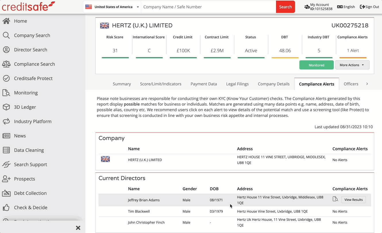
Task: Click the Last updated 08/31/2023 10:10 timestamp
Action: (344, 127)
